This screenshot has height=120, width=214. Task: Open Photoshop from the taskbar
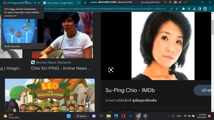point(131,116)
